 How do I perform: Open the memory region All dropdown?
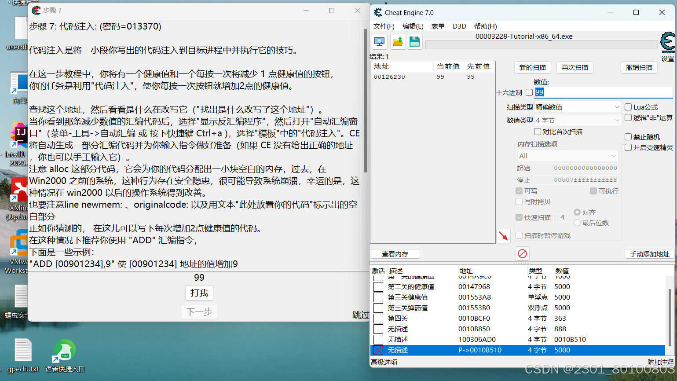pos(567,156)
